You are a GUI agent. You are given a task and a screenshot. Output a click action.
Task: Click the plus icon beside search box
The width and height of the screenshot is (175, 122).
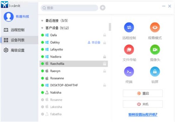coord(103,8)
